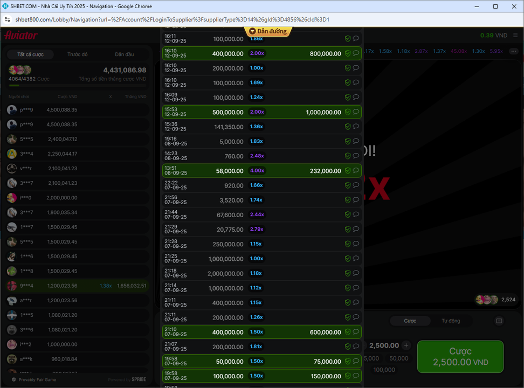Open the 0.39 VND balance area
524x388 pixels.
tap(493, 35)
